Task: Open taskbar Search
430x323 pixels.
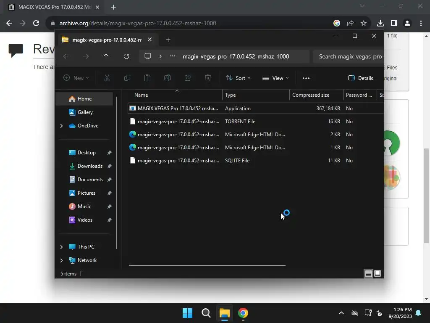Action: click(x=206, y=313)
